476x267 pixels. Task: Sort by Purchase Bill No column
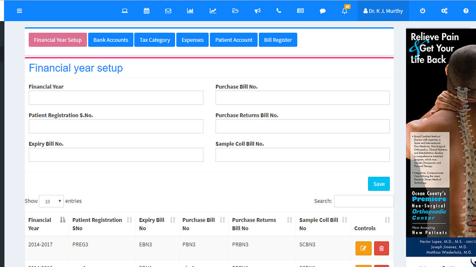pos(204,224)
